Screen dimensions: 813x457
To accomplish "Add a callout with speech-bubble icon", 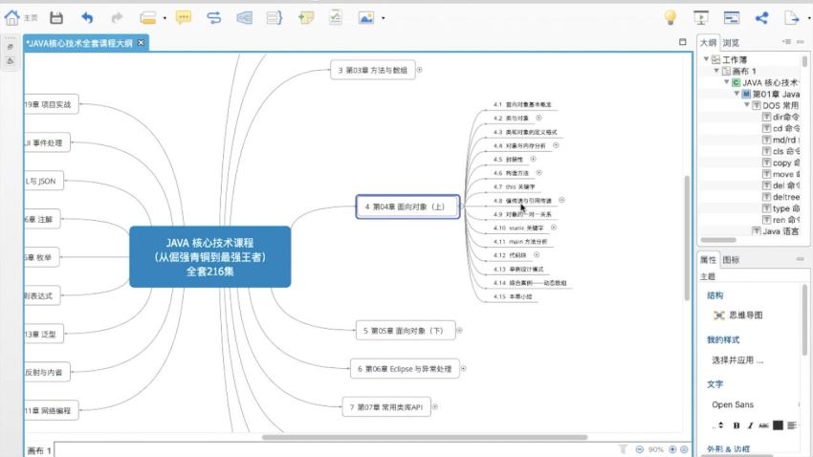I will pyautogui.click(x=184, y=17).
